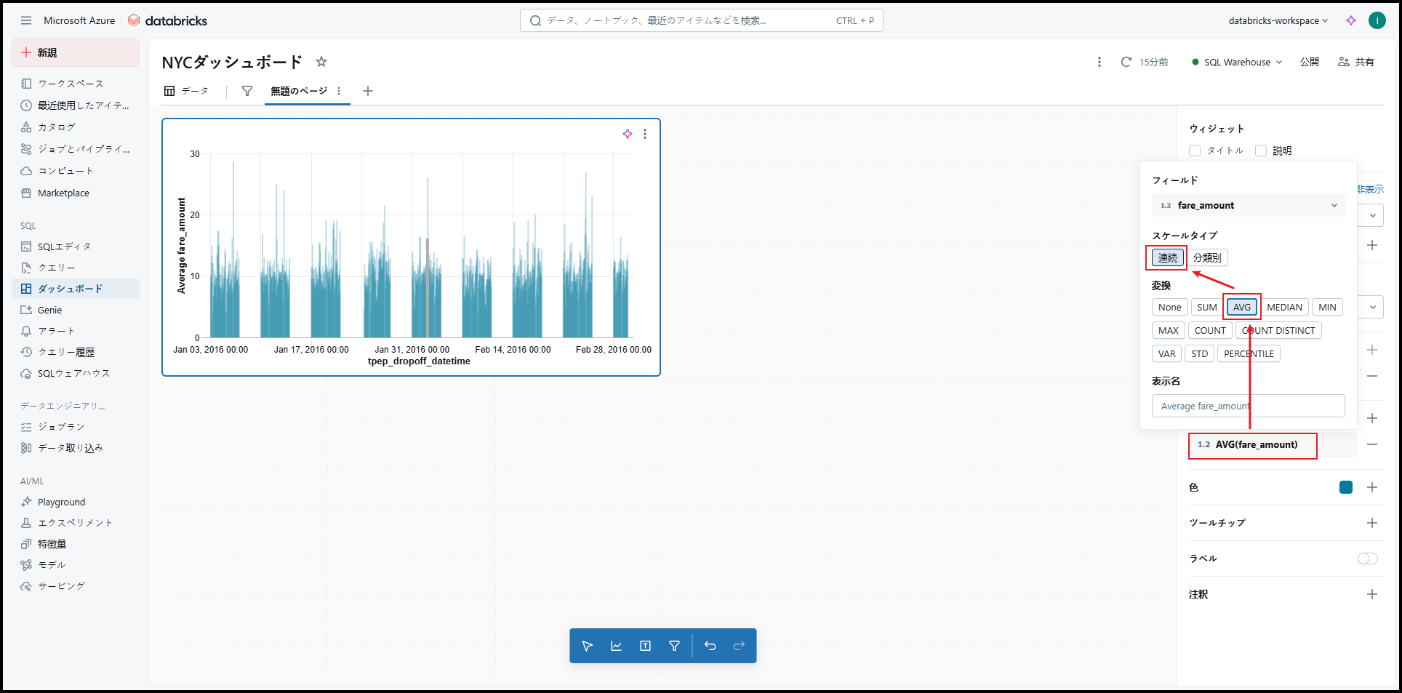Add a text box from bottom toolbar
Image resolution: width=1402 pixels, height=693 pixels.
(x=646, y=646)
